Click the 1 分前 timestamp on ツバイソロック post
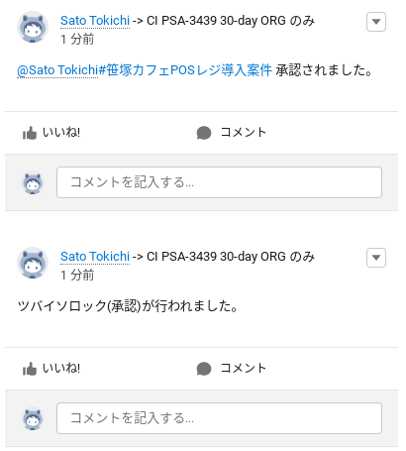This screenshot has width=406, height=451. [x=77, y=276]
